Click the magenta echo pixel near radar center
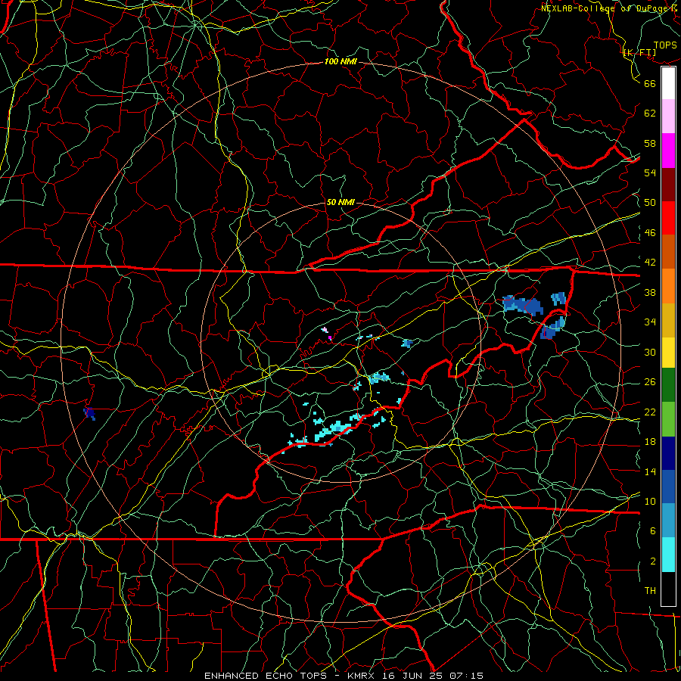The height and width of the screenshot is (681, 681). 330,337
